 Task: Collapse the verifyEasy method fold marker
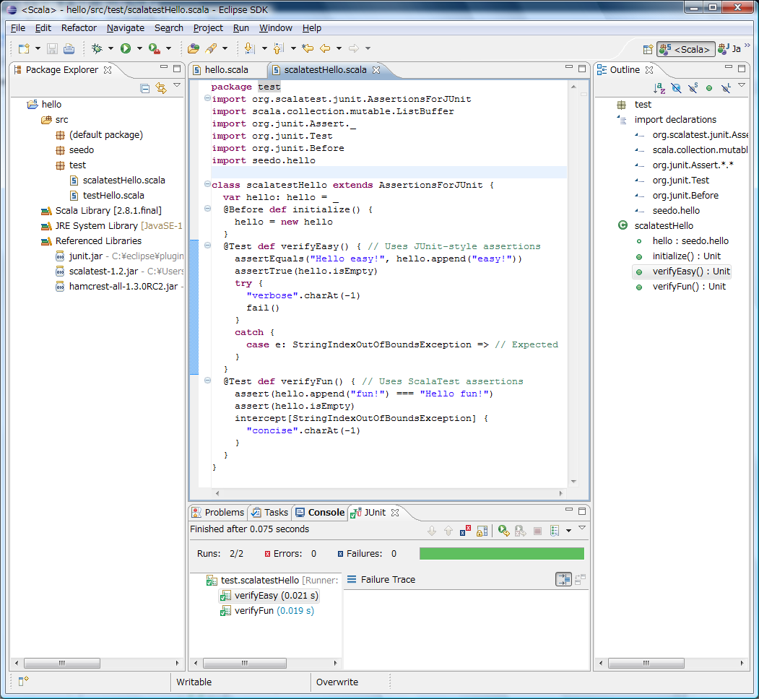[x=208, y=246]
